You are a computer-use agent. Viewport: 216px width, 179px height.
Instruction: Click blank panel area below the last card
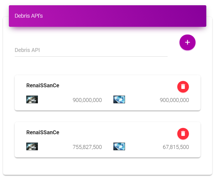point(108,166)
